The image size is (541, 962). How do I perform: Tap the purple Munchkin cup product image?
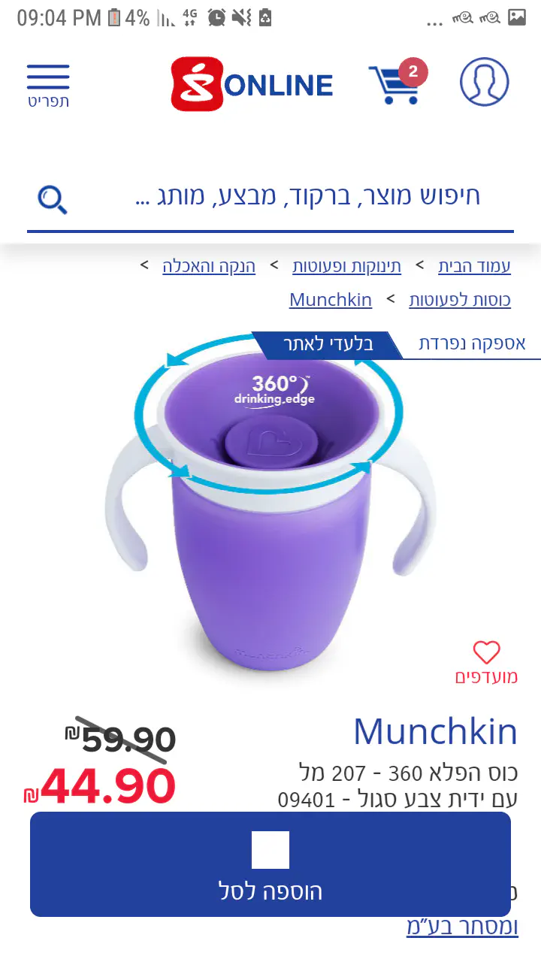[x=270, y=499]
